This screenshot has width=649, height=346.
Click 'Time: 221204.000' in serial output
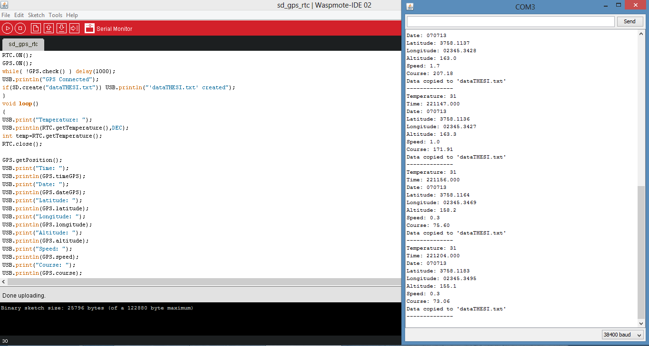tap(433, 255)
